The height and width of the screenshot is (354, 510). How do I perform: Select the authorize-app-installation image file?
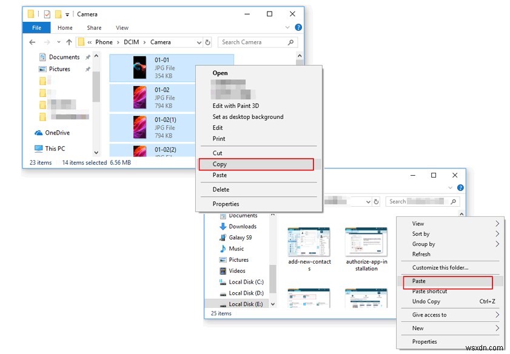tap(366, 250)
